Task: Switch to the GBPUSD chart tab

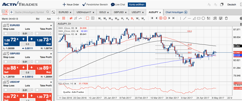Action: coord(120,12)
